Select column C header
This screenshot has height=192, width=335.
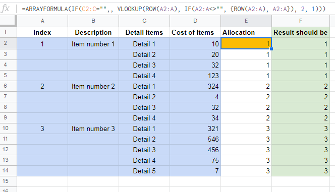pos(144,21)
